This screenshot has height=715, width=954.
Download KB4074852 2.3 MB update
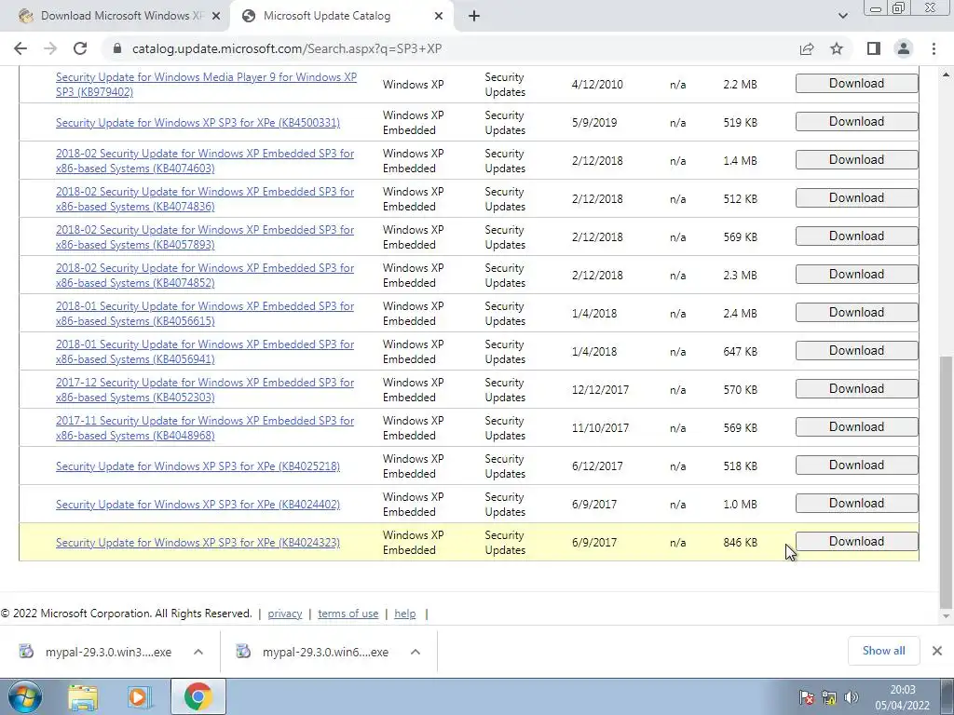857,275
